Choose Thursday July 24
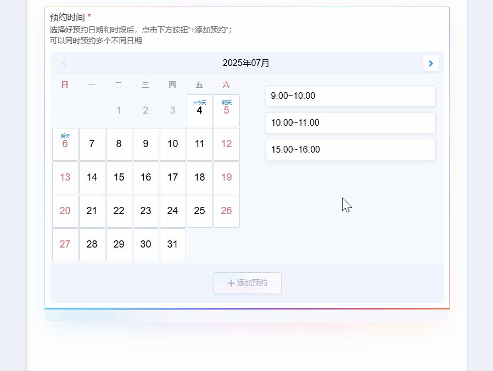The image size is (493, 371). tap(172, 211)
